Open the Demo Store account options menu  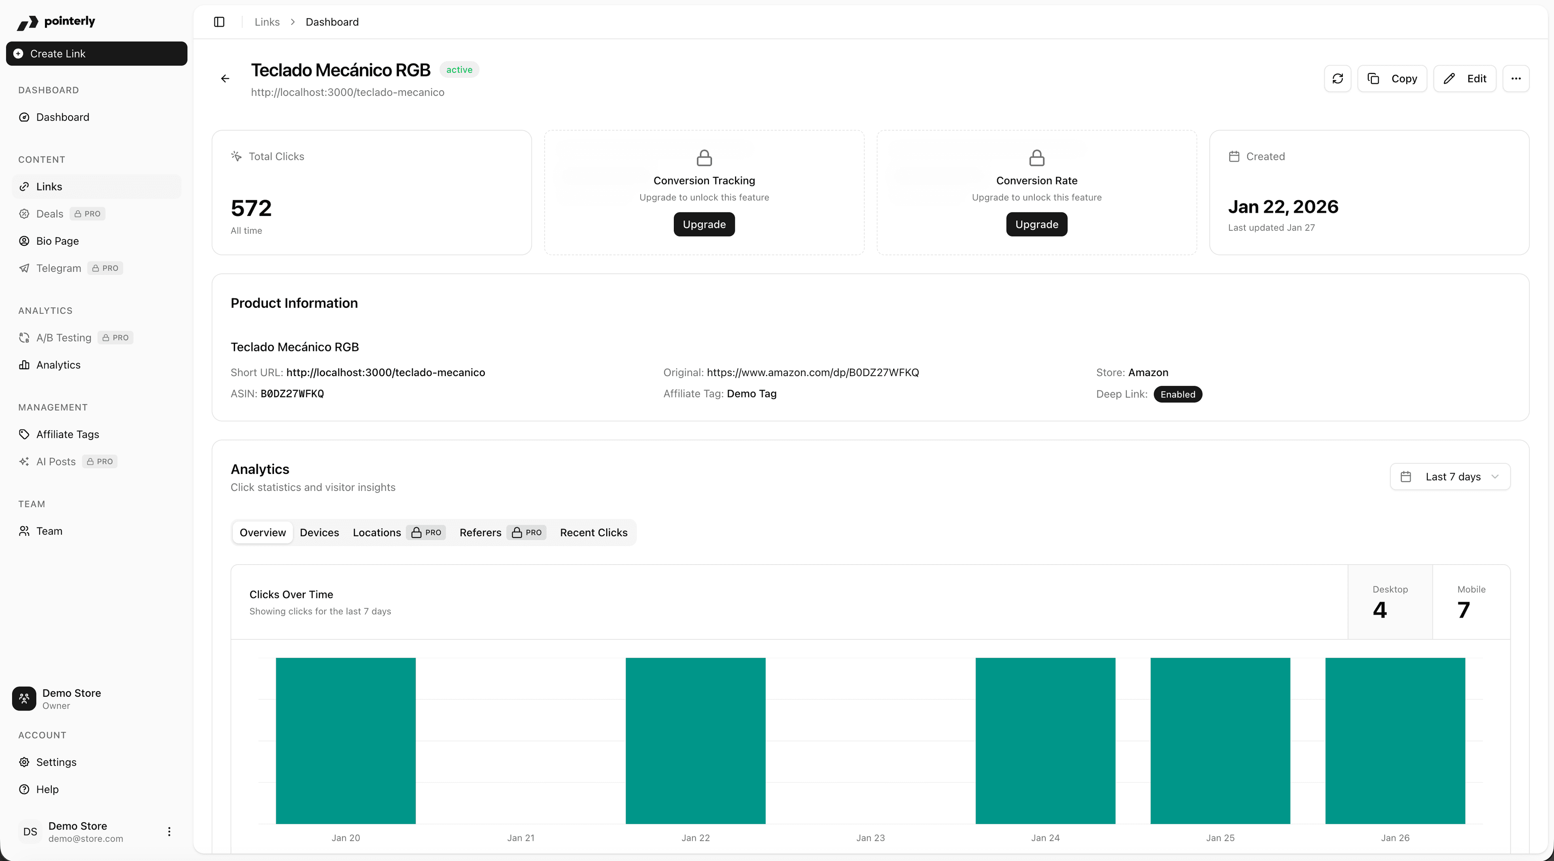169,831
